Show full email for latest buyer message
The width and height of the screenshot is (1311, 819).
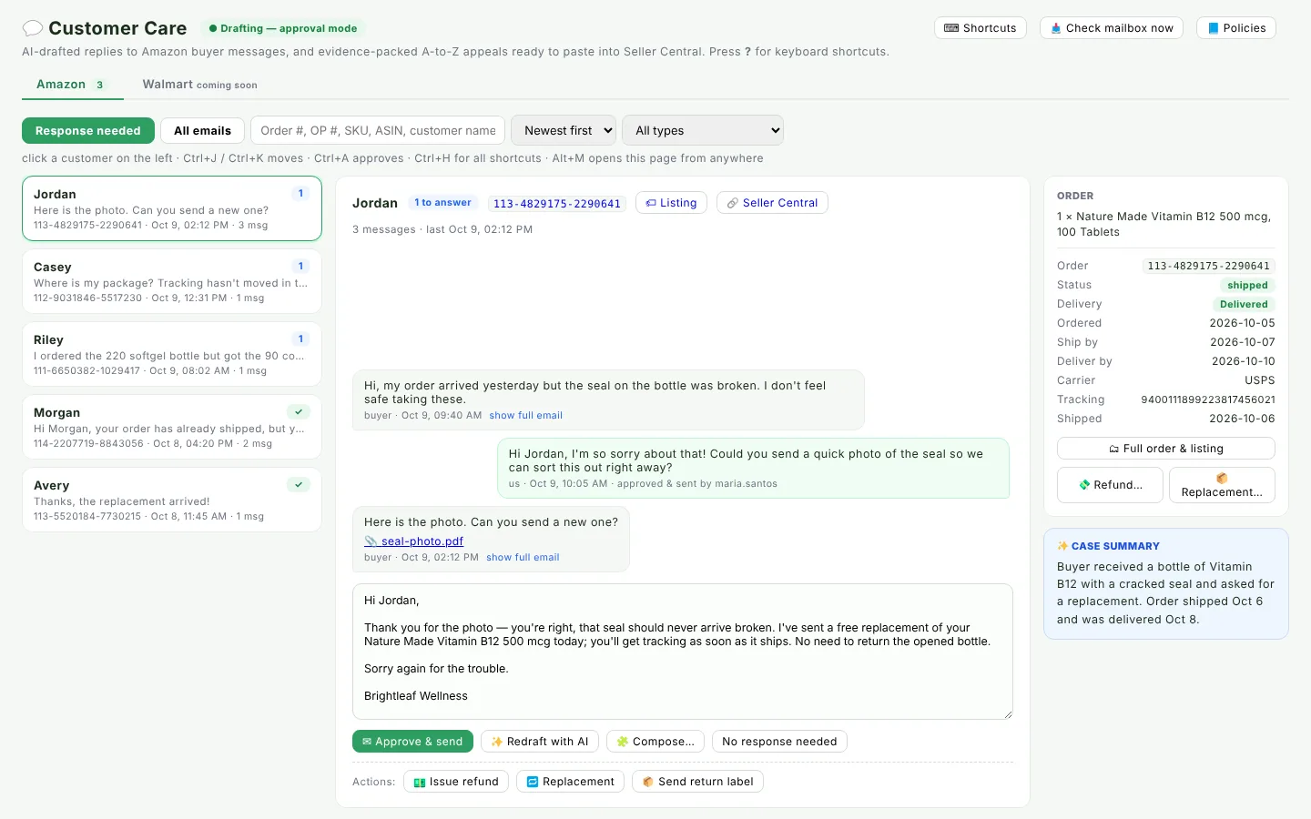tap(523, 558)
